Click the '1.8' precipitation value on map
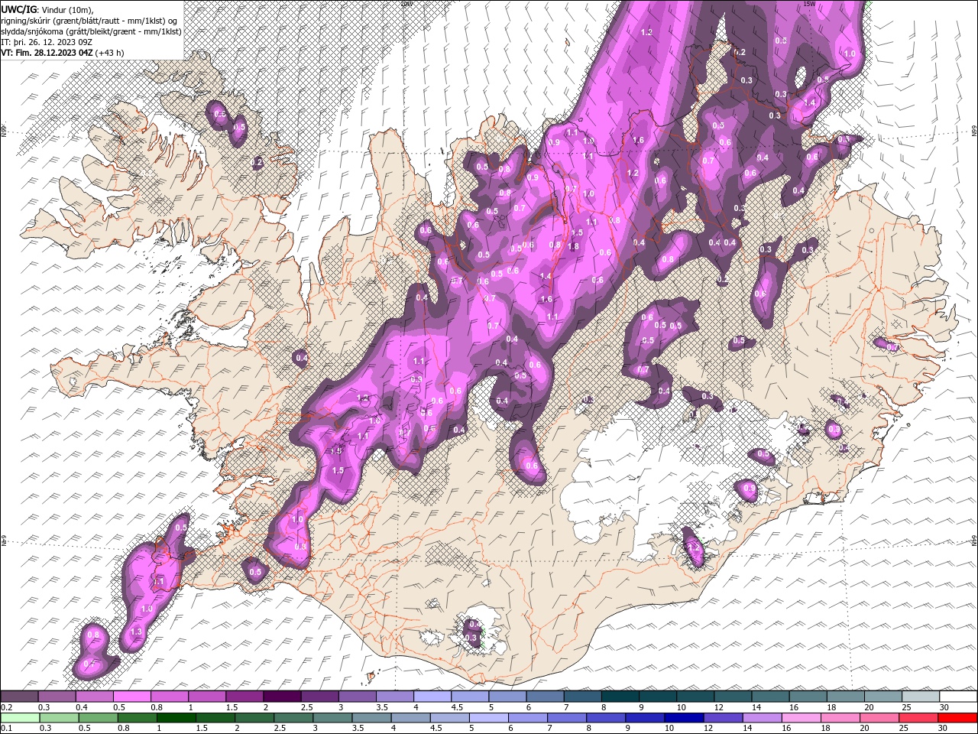Viewport: 978px width, 734px height. (573, 246)
